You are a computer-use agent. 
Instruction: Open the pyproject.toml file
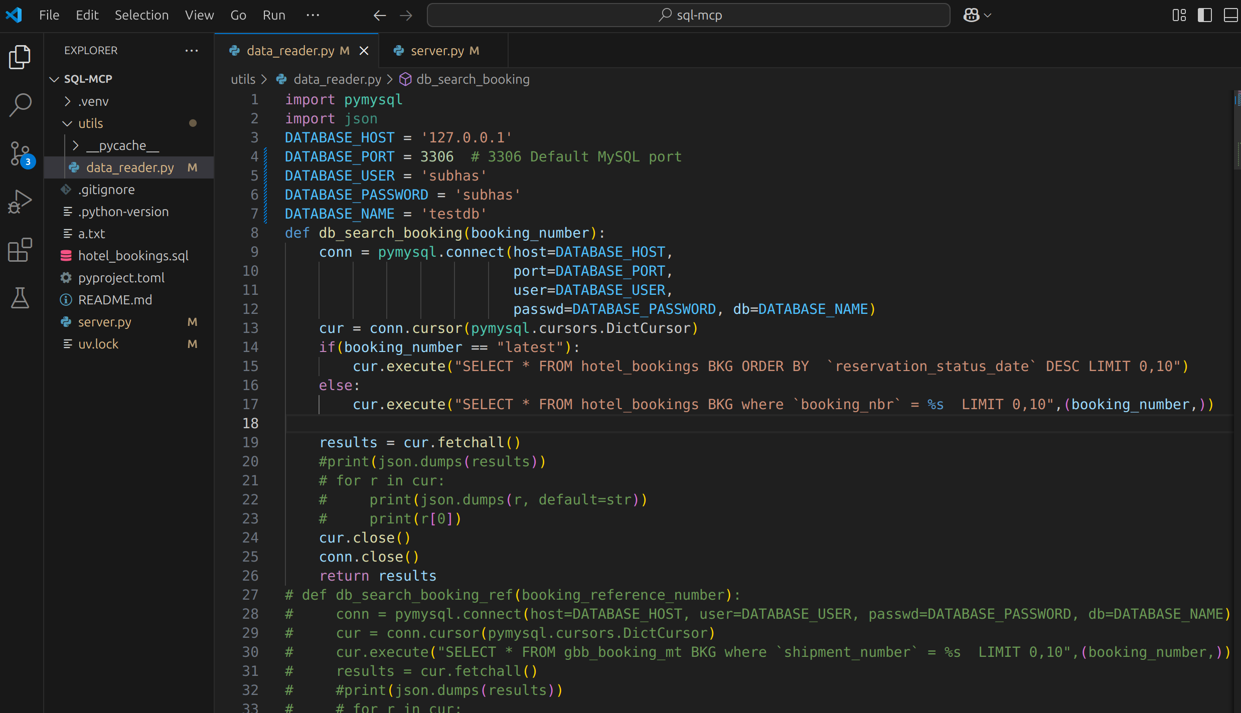pyautogui.click(x=129, y=278)
